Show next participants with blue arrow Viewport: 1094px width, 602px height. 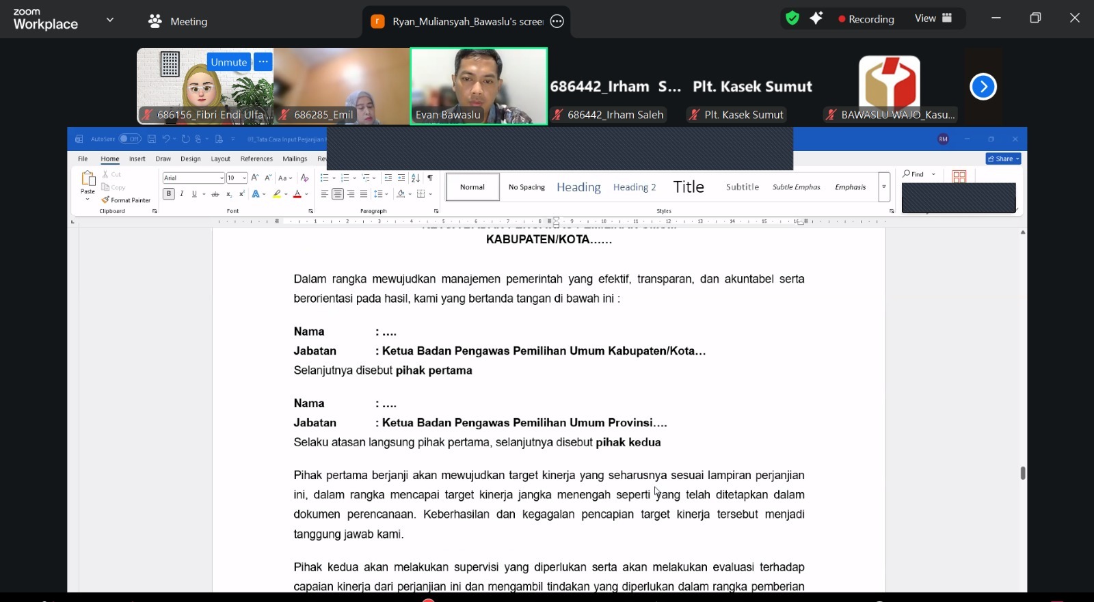pyautogui.click(x=983, y=87)
